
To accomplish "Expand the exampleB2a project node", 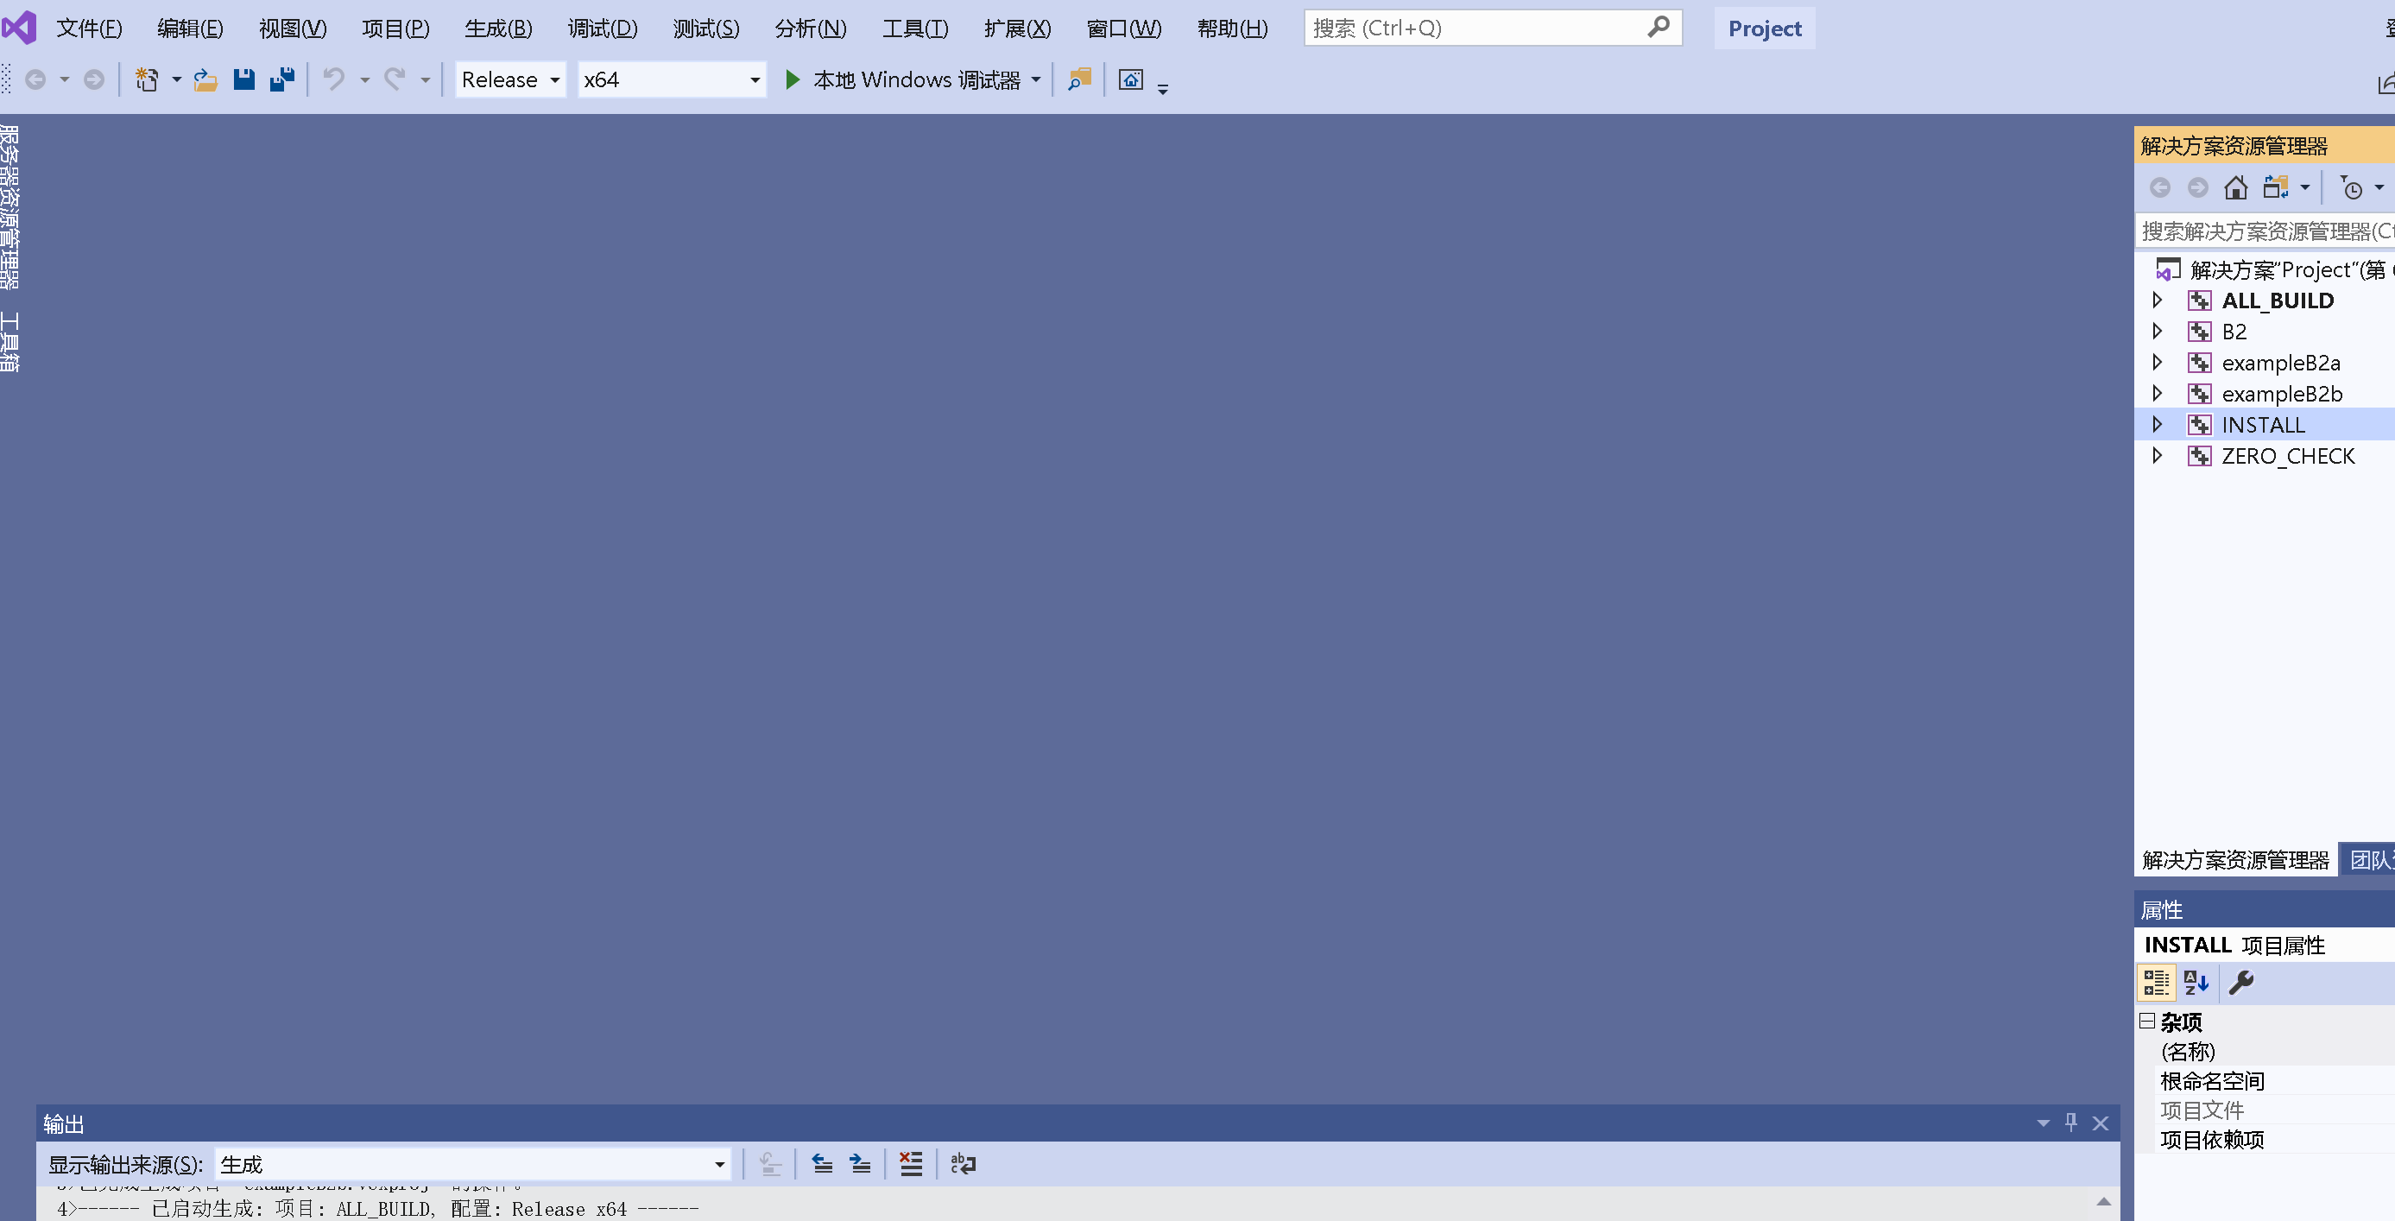I will click(x=2158, y=363).
